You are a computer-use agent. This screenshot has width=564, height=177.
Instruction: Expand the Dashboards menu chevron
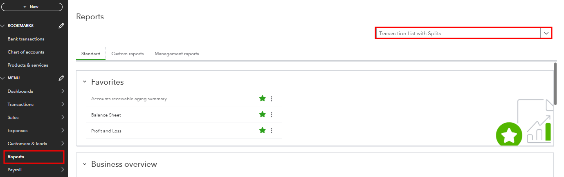pos(62,91)
